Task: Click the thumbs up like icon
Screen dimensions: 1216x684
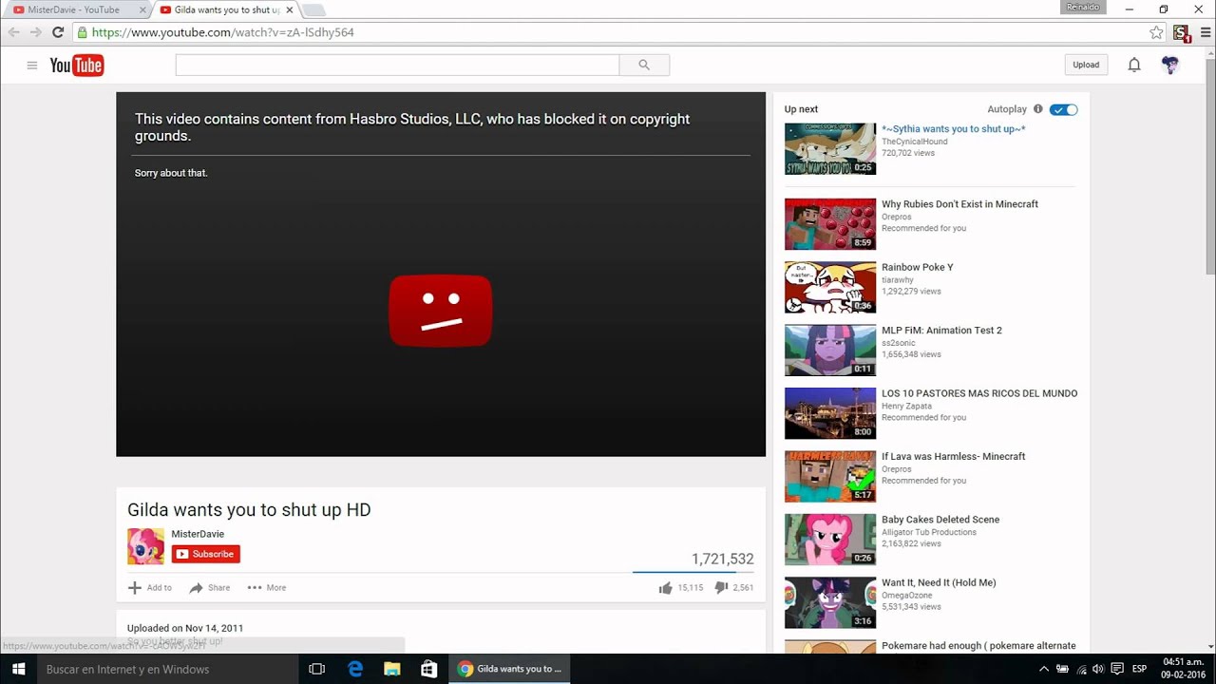Action: pos(665,588)
